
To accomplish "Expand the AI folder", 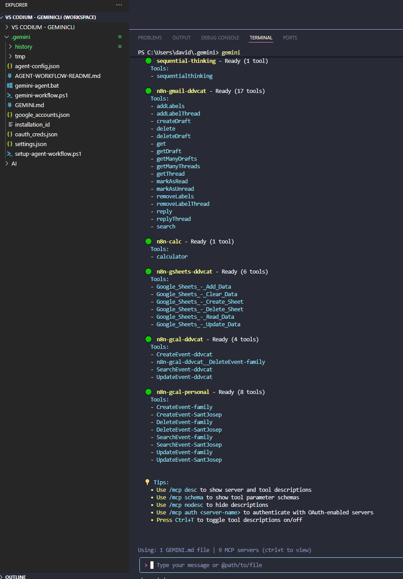I will click(15, 163).
